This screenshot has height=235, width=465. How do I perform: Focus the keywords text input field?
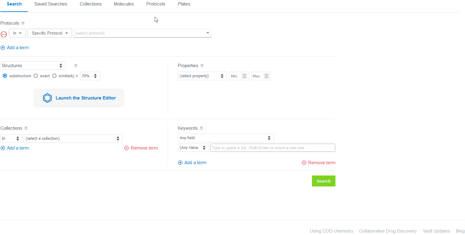tap(273, 148)
